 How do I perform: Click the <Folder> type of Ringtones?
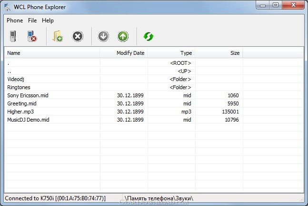click(x=180, y=87)
